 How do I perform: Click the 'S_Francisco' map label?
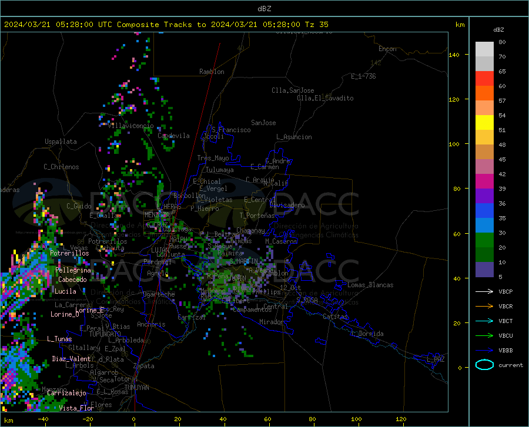click(231, 130)
